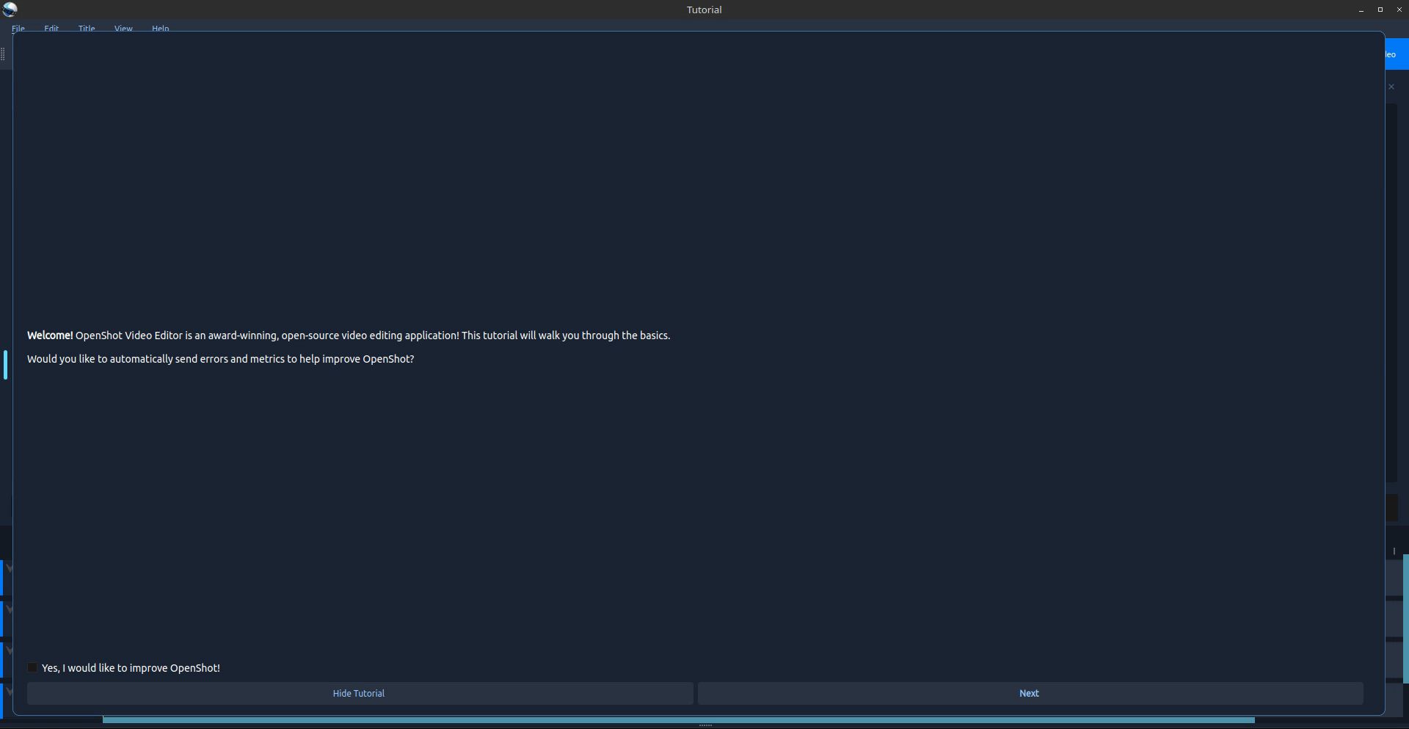
Task: Click the timeline vertical scrollbar
Action: point(1406,619)
